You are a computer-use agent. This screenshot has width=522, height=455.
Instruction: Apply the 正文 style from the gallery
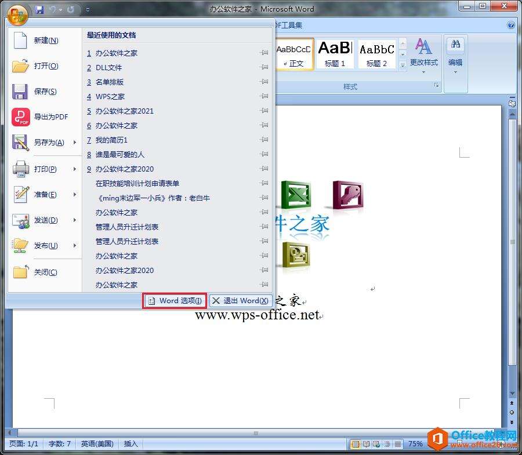(294, 54)
